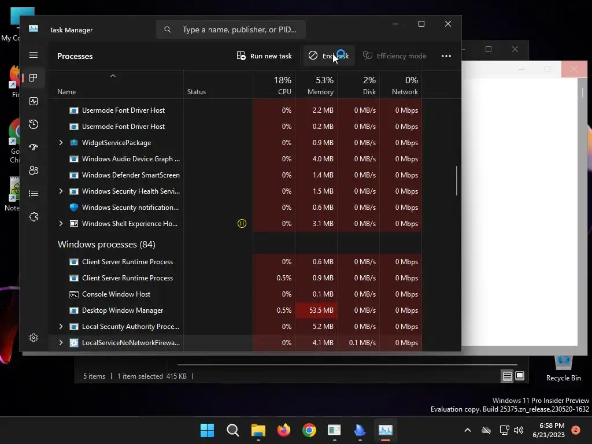Click the LocalServiceNoNetworkFirewall gear icon

[74, 343]
